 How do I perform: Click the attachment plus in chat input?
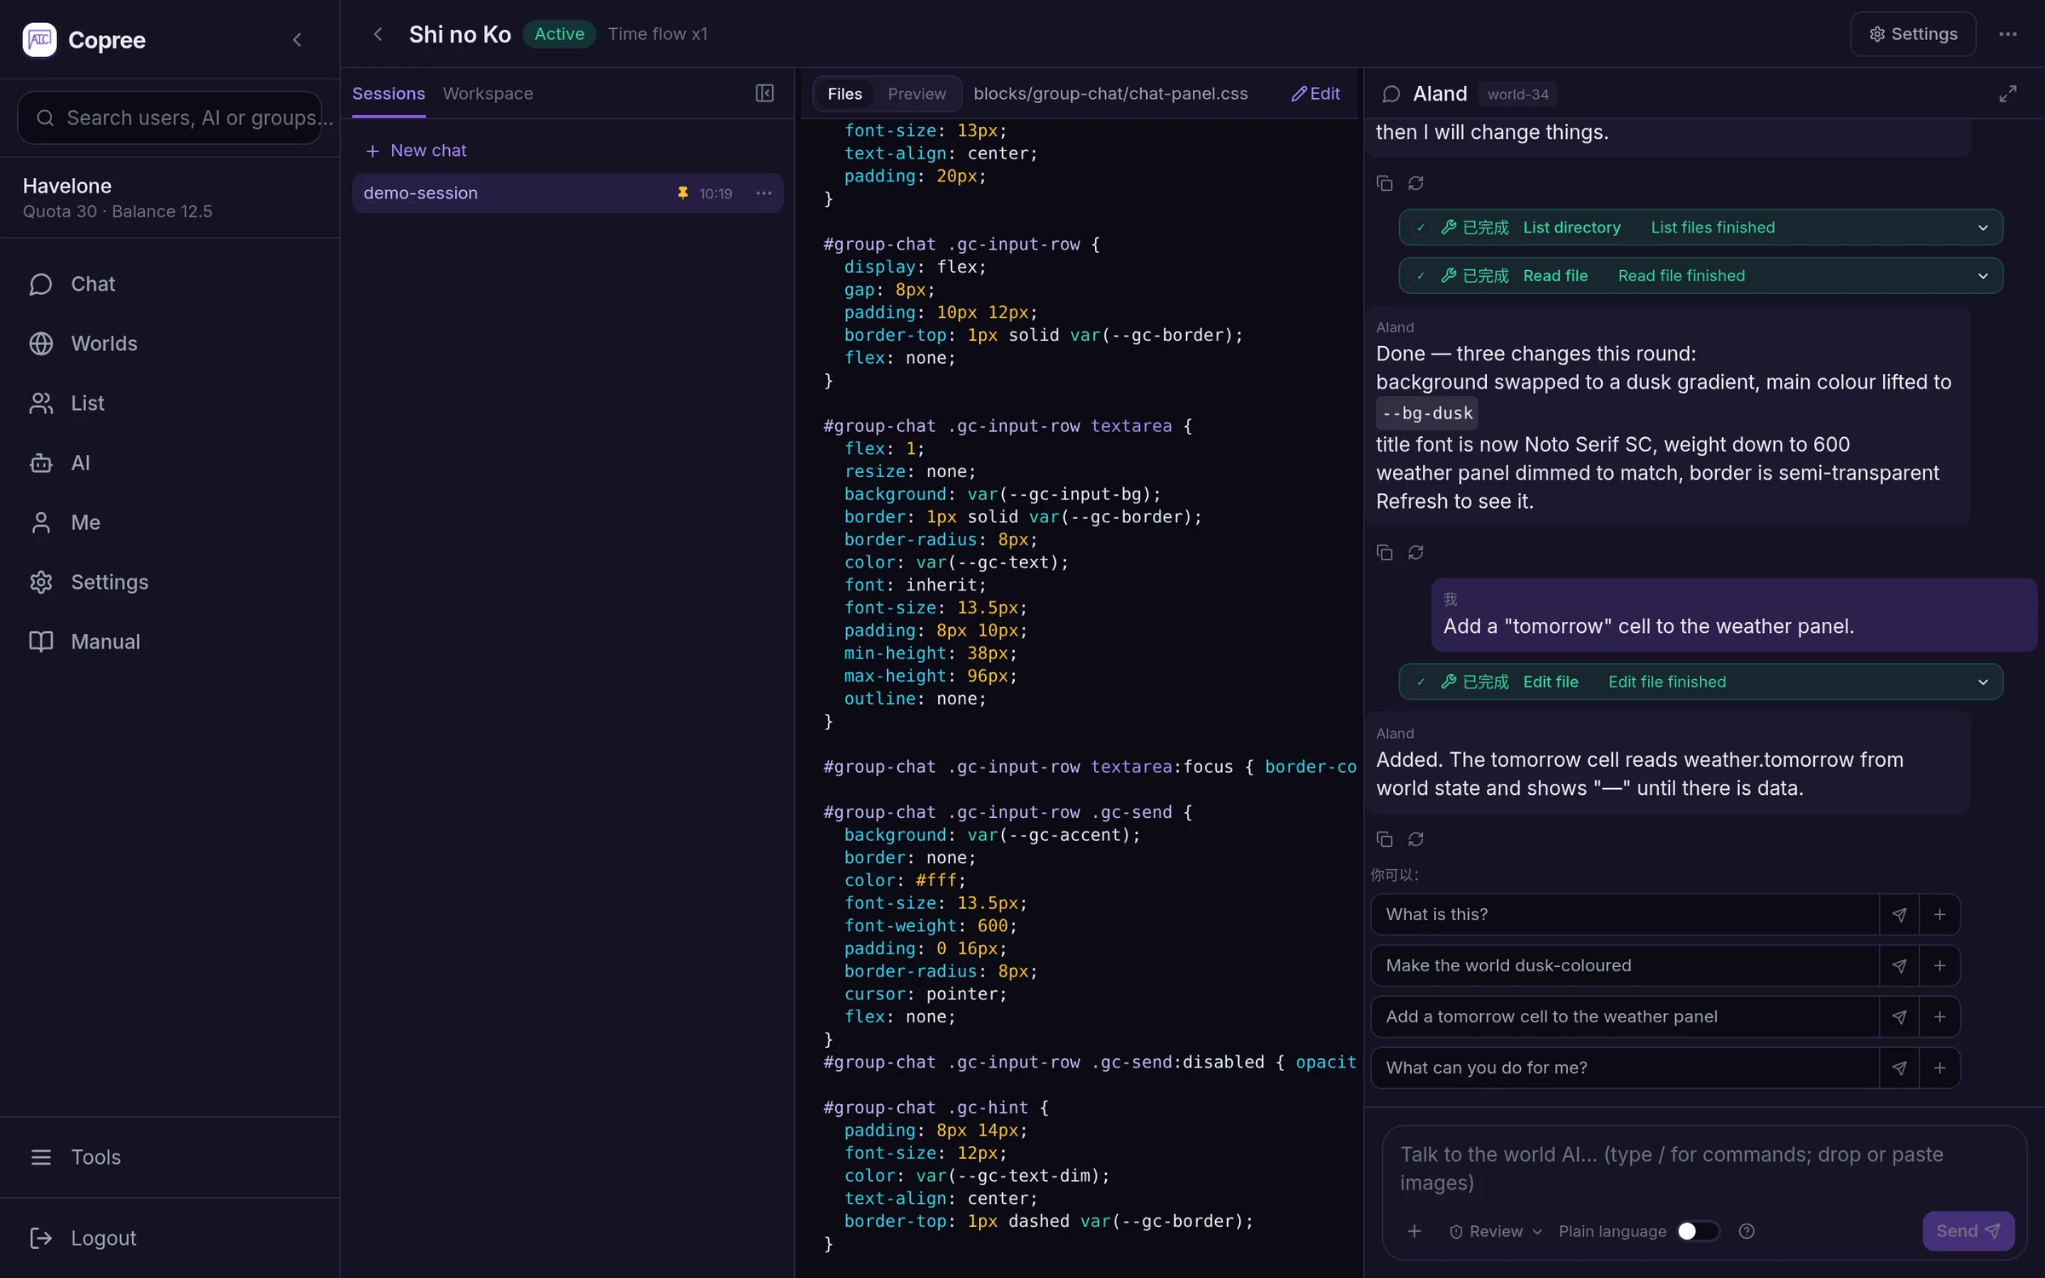[x=1414, y=1231]
